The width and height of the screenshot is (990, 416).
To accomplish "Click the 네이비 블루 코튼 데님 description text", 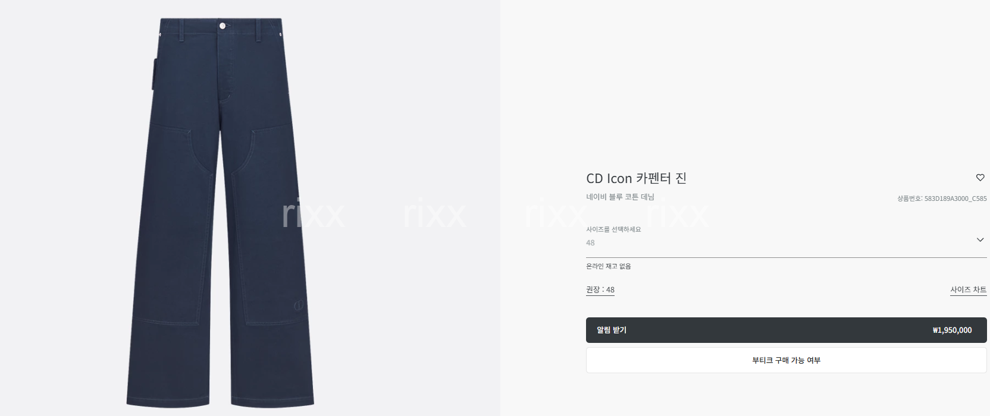I will 620,197.
